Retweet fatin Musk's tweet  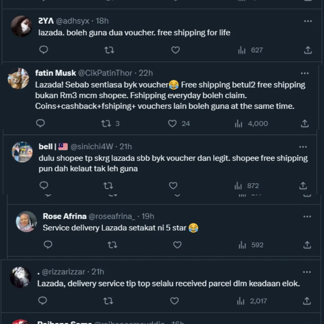[106, 123]
